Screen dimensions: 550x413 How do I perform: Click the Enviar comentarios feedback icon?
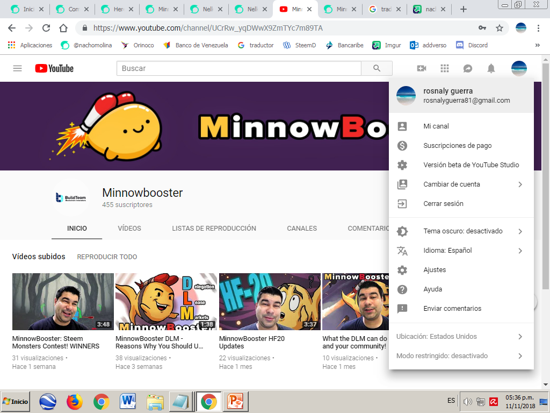click(402, 309)
